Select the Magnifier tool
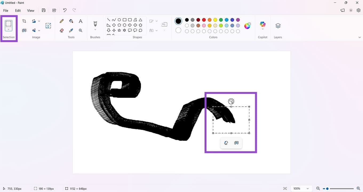 point(80,30)
